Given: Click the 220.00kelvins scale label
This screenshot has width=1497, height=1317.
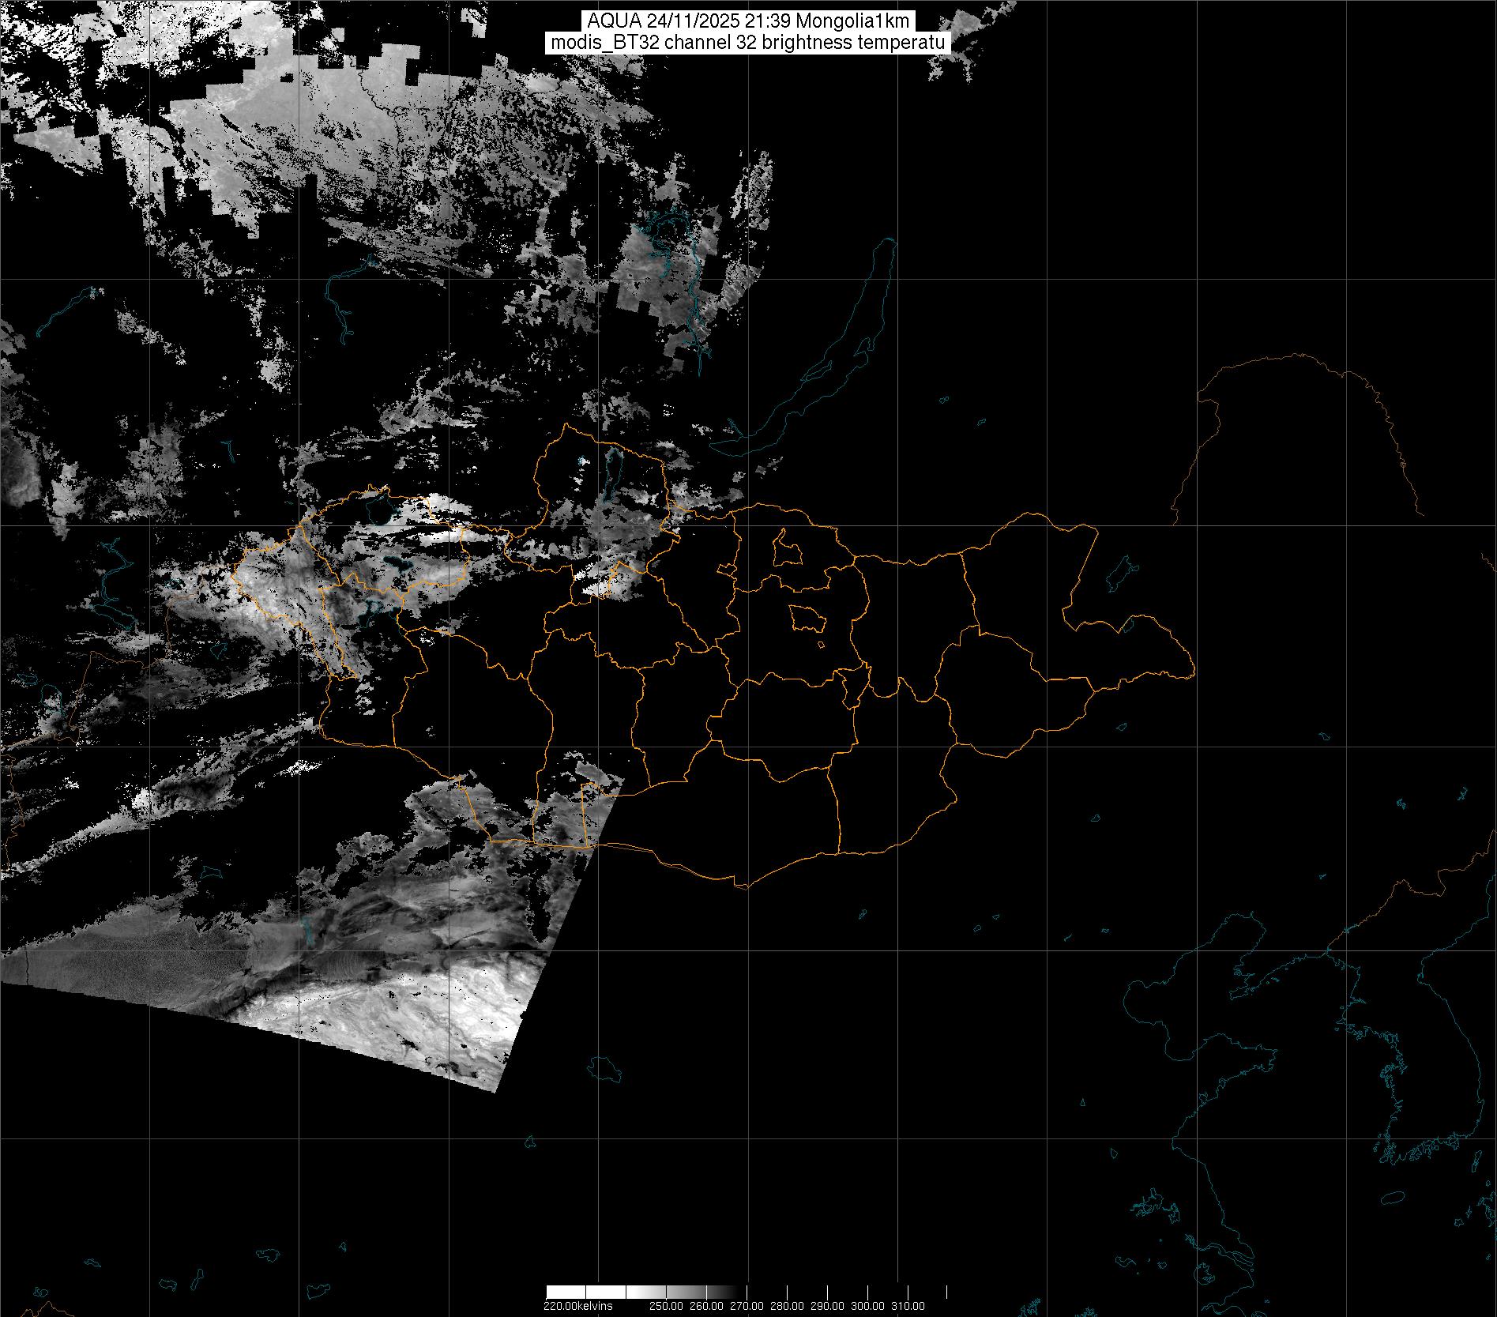Looking at the screenshot, I should pyautogui.click(x=577, y=1306).
